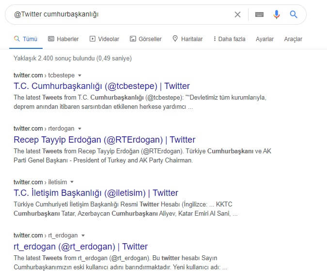Clear the search box with the X icon
The image size is (327, 279).
(x=237, y=15)
